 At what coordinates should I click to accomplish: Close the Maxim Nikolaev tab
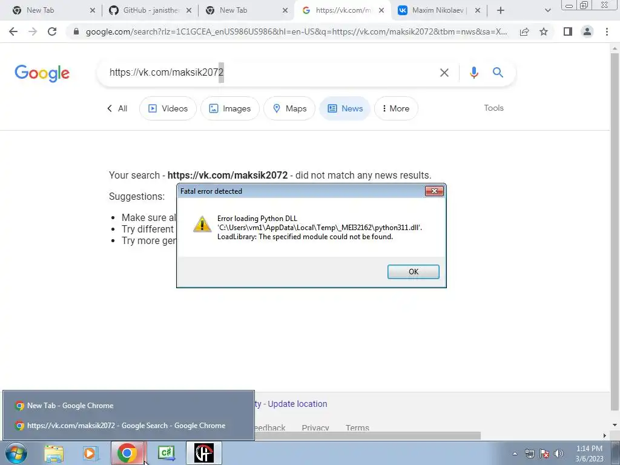(x=478, y=10)
